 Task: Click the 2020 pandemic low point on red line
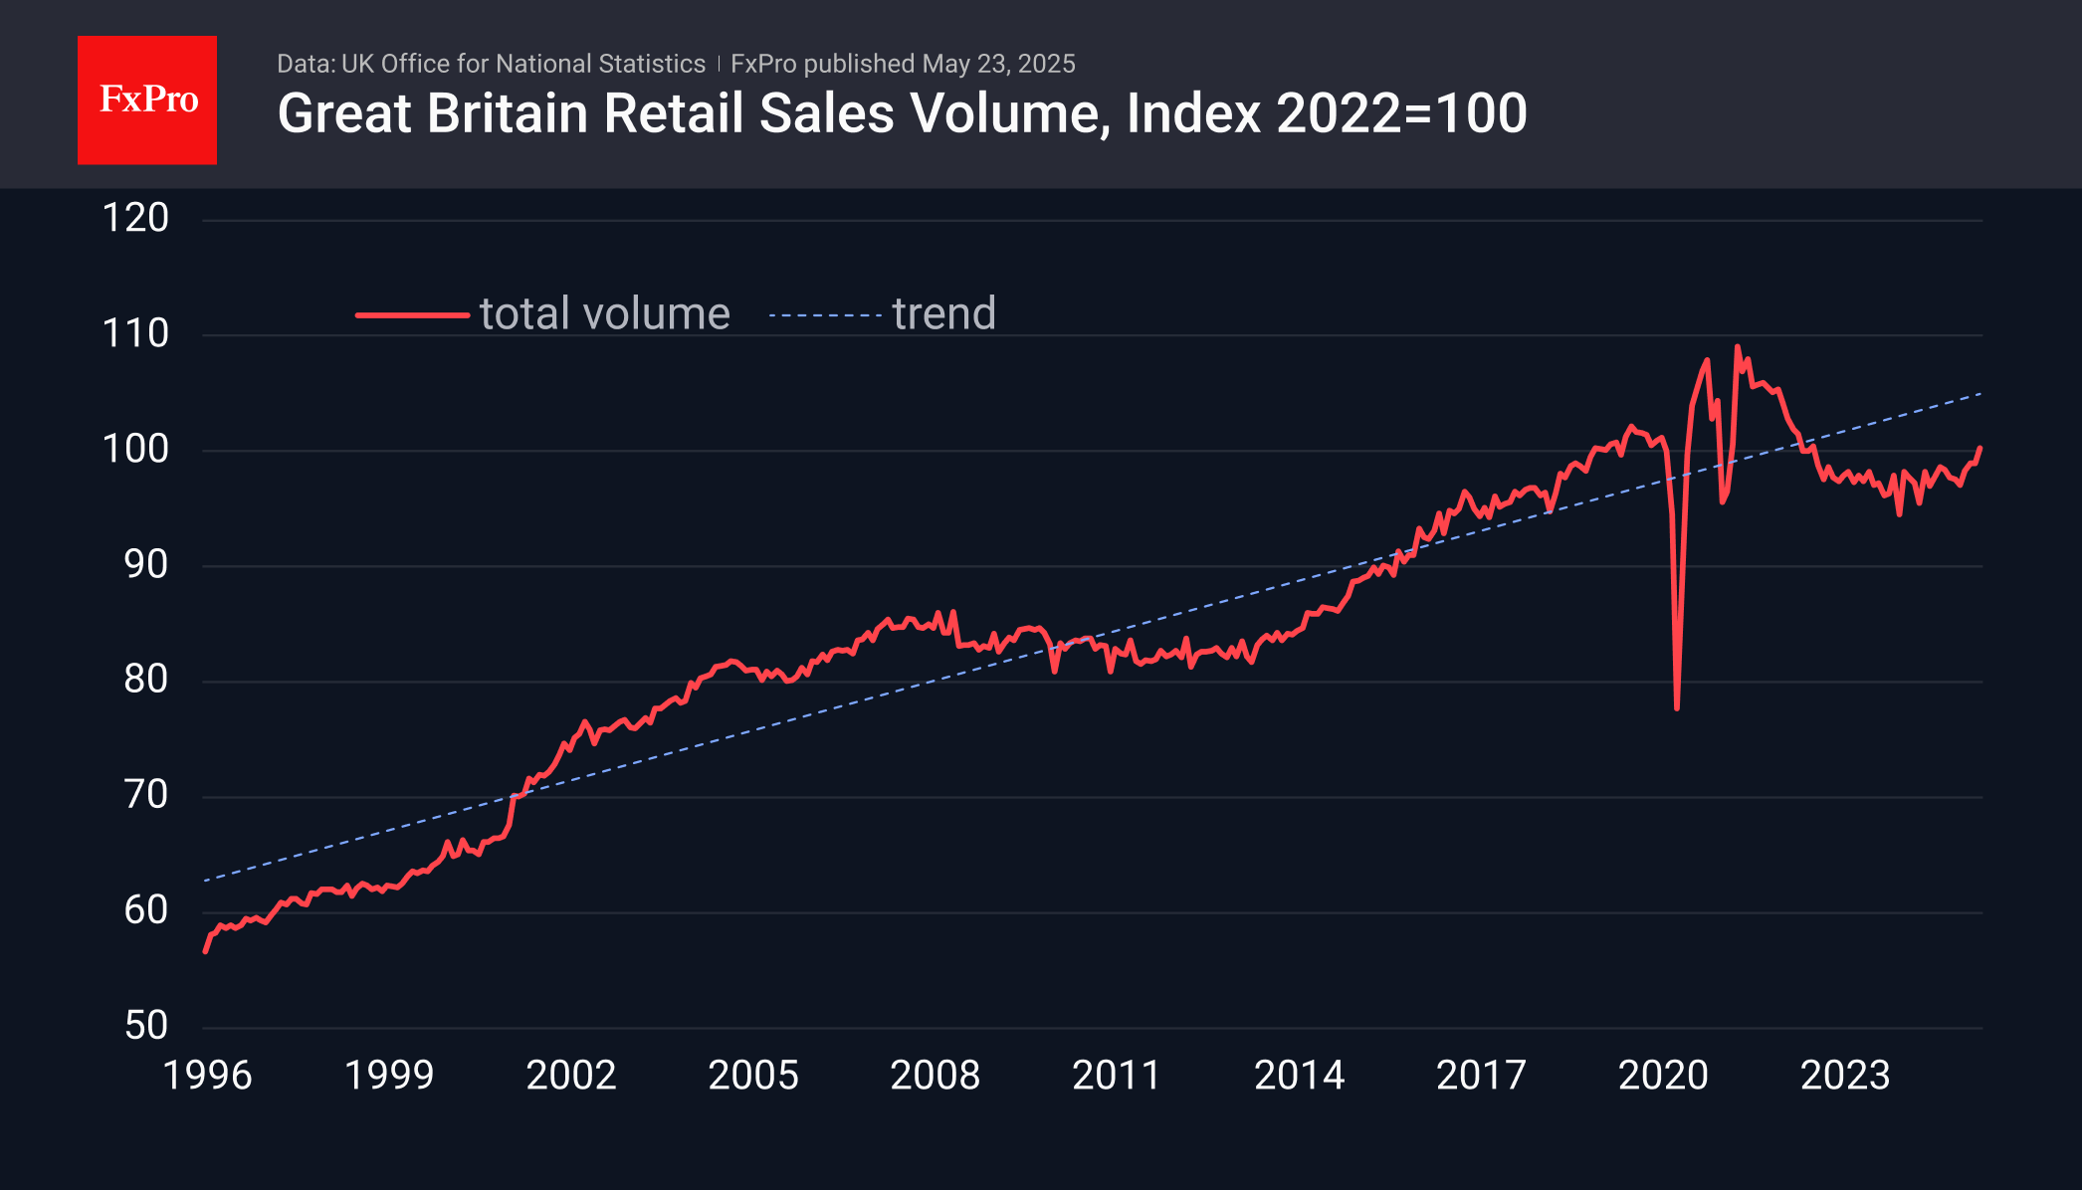pos(1677,707)
